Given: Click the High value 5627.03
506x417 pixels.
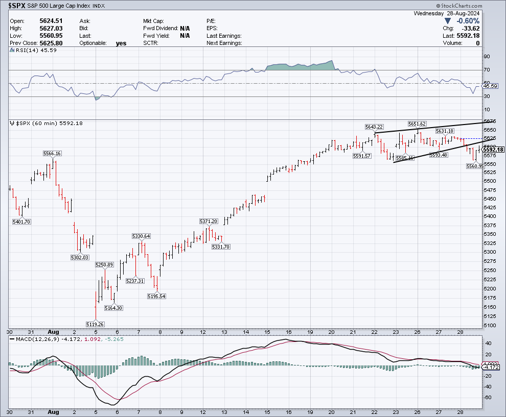Looking at the screenshot, I should [51, 29].
